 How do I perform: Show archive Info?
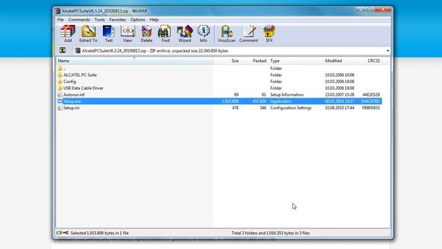point(204,34)
